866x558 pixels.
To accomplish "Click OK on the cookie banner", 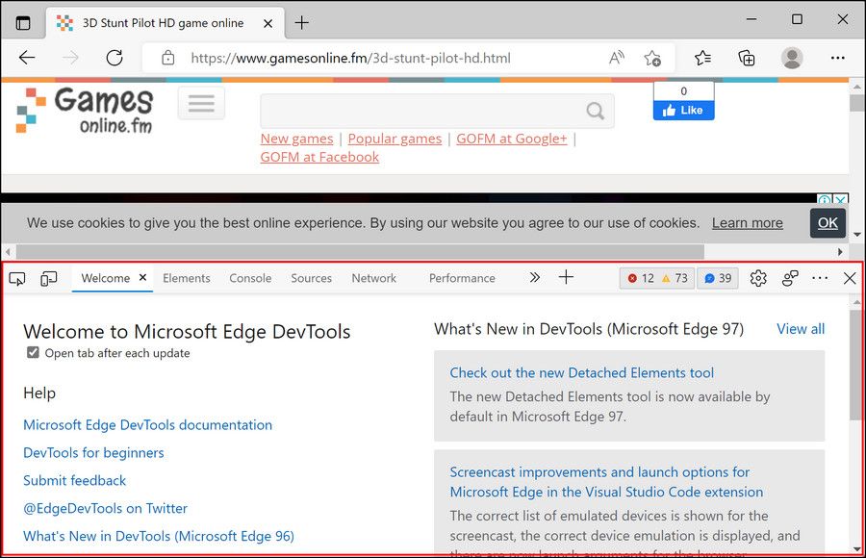I will click(x=828, y=223).
